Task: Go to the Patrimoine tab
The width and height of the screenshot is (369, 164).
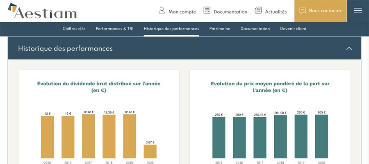Action: tap(220, 29)
